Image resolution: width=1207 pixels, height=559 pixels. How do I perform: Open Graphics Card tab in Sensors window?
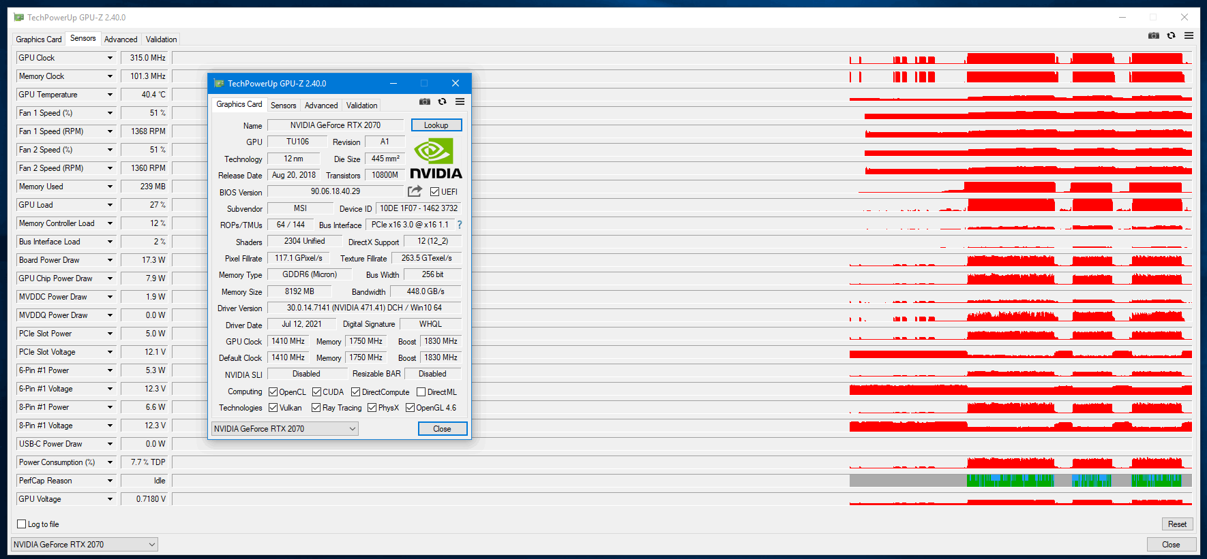click(x=39, y=39)
